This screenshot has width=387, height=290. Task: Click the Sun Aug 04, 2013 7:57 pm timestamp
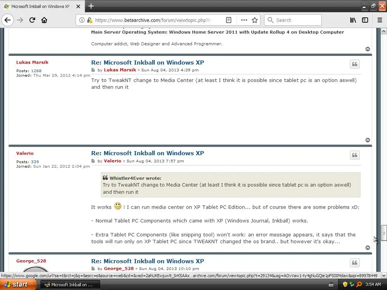click(x=155, y=161)
